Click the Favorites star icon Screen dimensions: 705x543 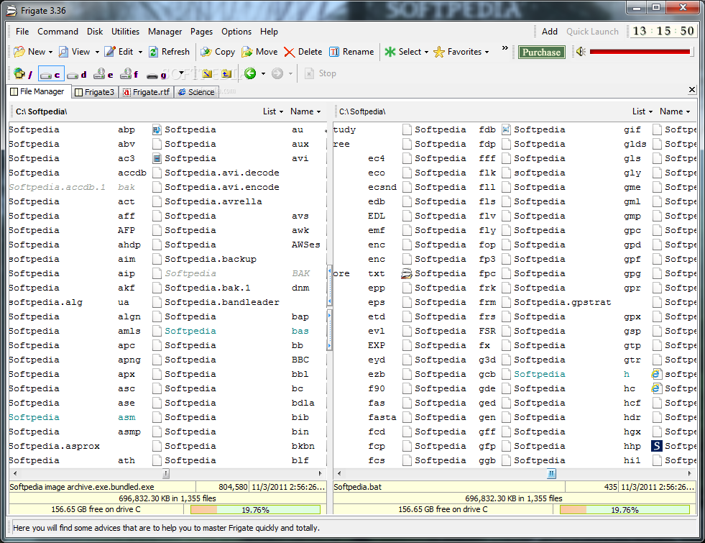439,52
